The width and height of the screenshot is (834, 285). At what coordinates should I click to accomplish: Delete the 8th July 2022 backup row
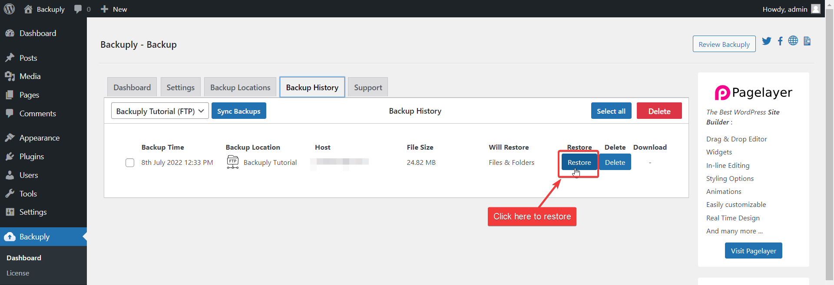tap(615, 162)
